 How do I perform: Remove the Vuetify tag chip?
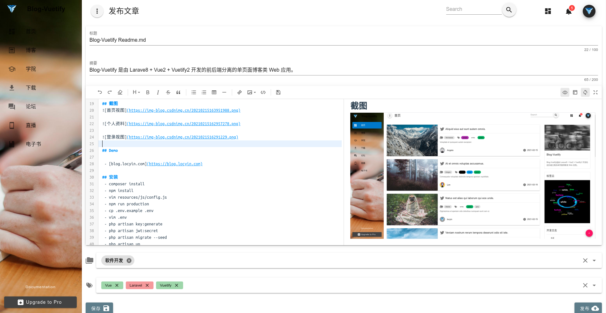pos(176,285)
